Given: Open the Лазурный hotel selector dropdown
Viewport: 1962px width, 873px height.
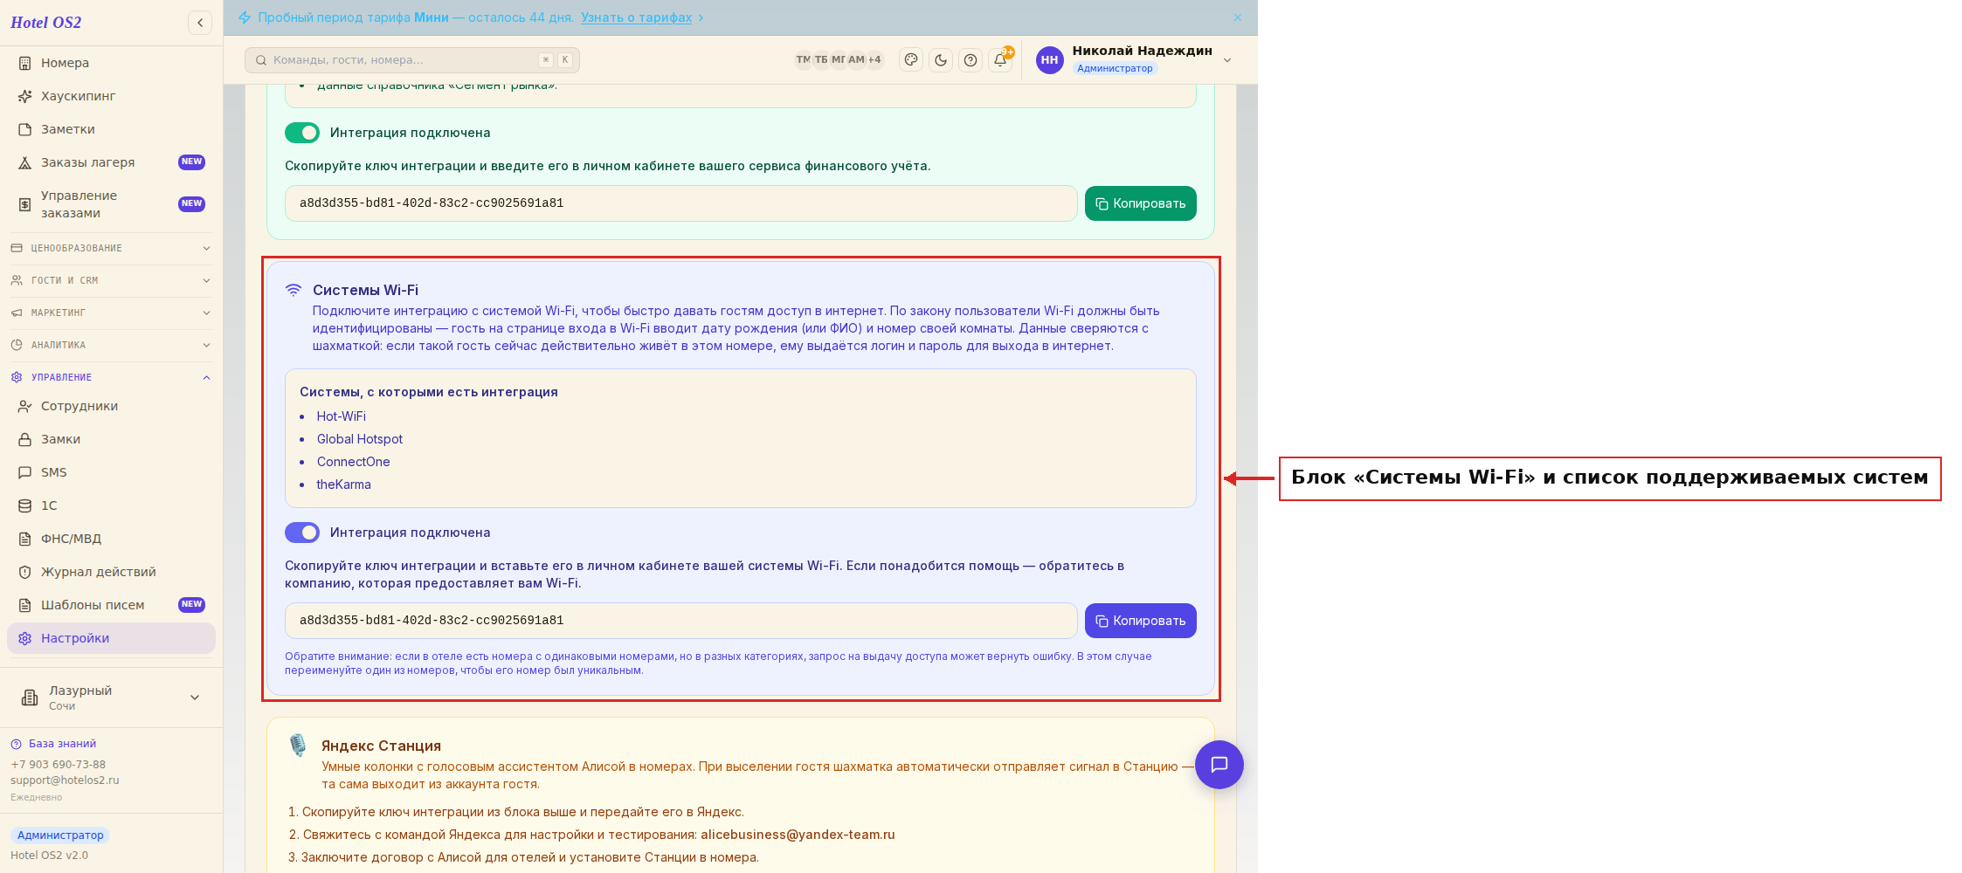Looking at the screenshot, I should [x=111, y=698].
